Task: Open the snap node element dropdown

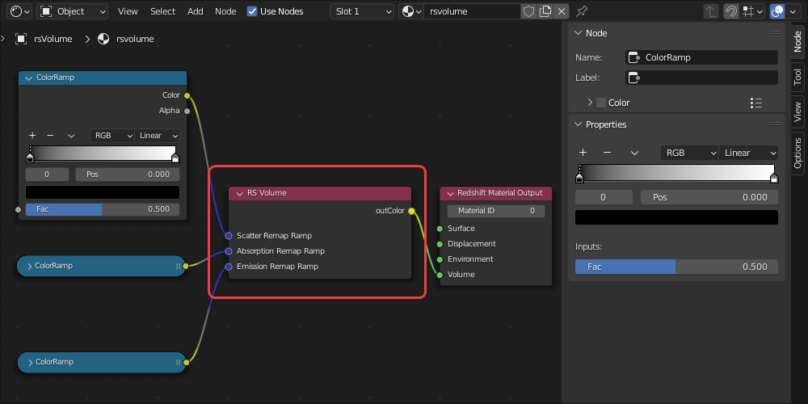Action: 752,11
